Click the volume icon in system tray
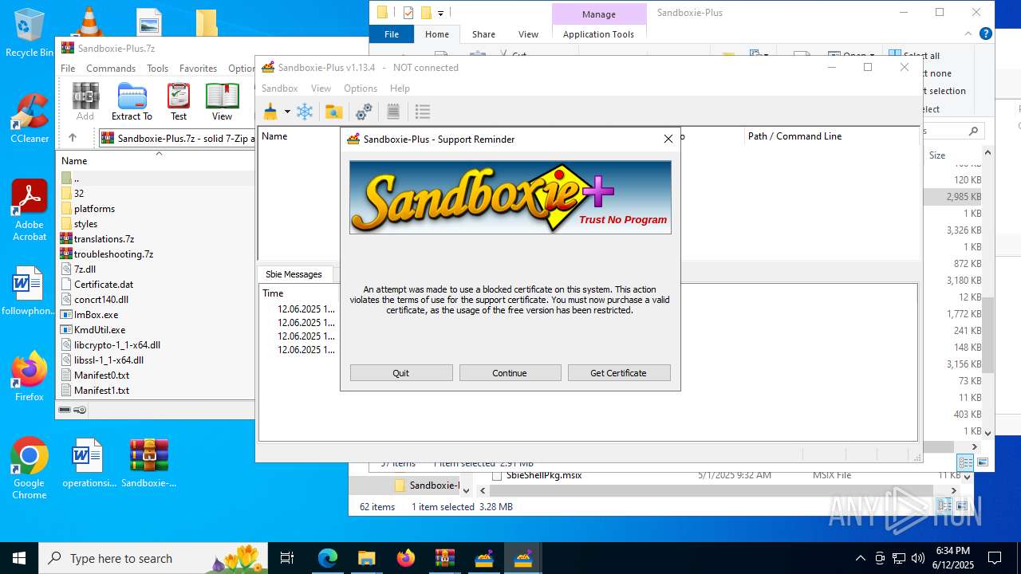1021x574 pixels. (918, 558)
